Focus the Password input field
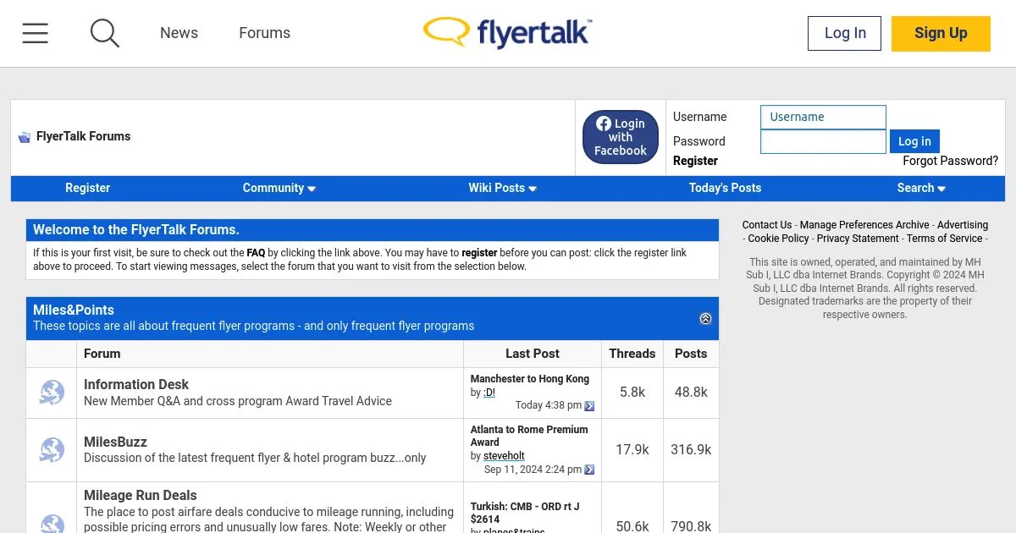The image size is (1016, 533). [823, 141]
